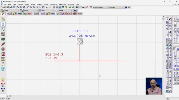Select the BUS I-6.3 label
The width and height of the screenshot is (179, 100).
[x=54, y=54]
